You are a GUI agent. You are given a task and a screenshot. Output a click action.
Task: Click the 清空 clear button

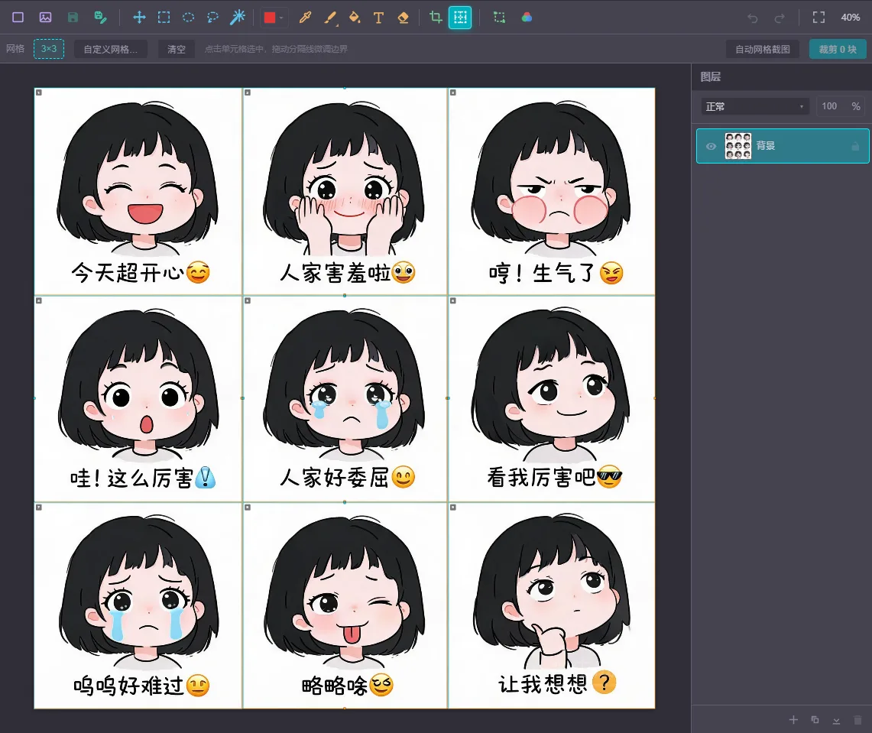(x=177, y=49)
